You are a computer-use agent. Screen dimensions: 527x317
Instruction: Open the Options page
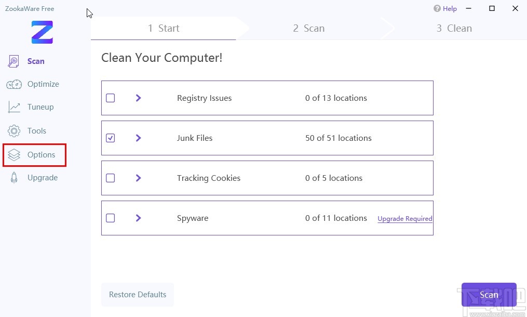point(42,155)
